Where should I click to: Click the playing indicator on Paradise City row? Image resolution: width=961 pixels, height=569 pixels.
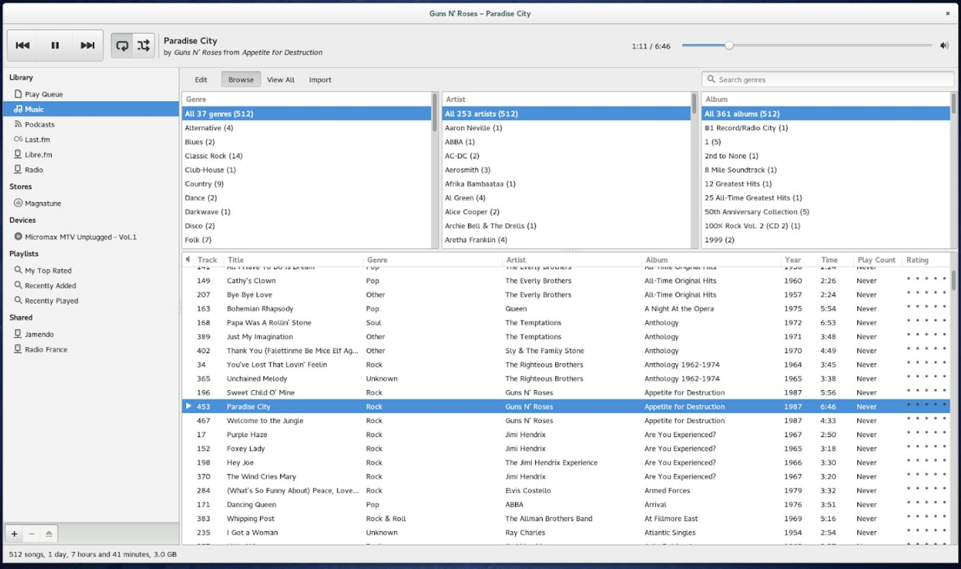189,406
